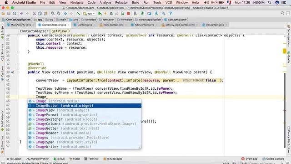
Task: Click the ContactAdapter class breadcrumb
Action: click(x=34, y=31)
